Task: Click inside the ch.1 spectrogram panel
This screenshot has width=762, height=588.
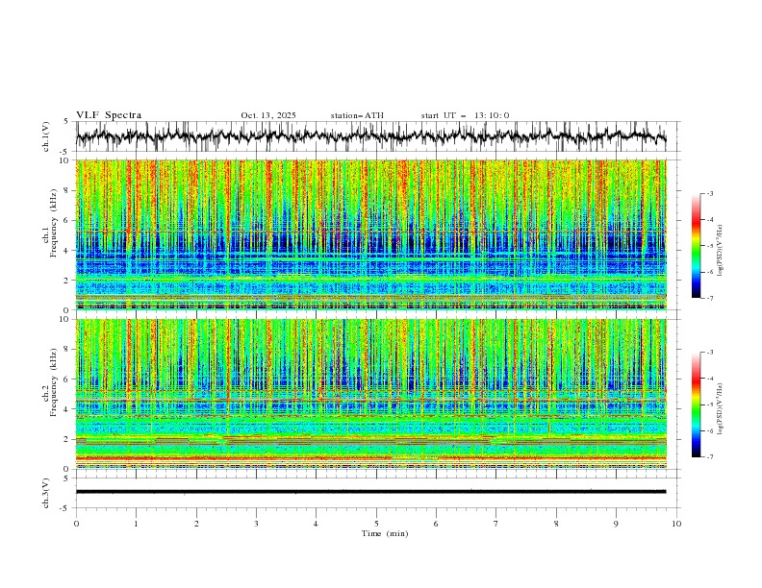Action: [x=370, y=234]
